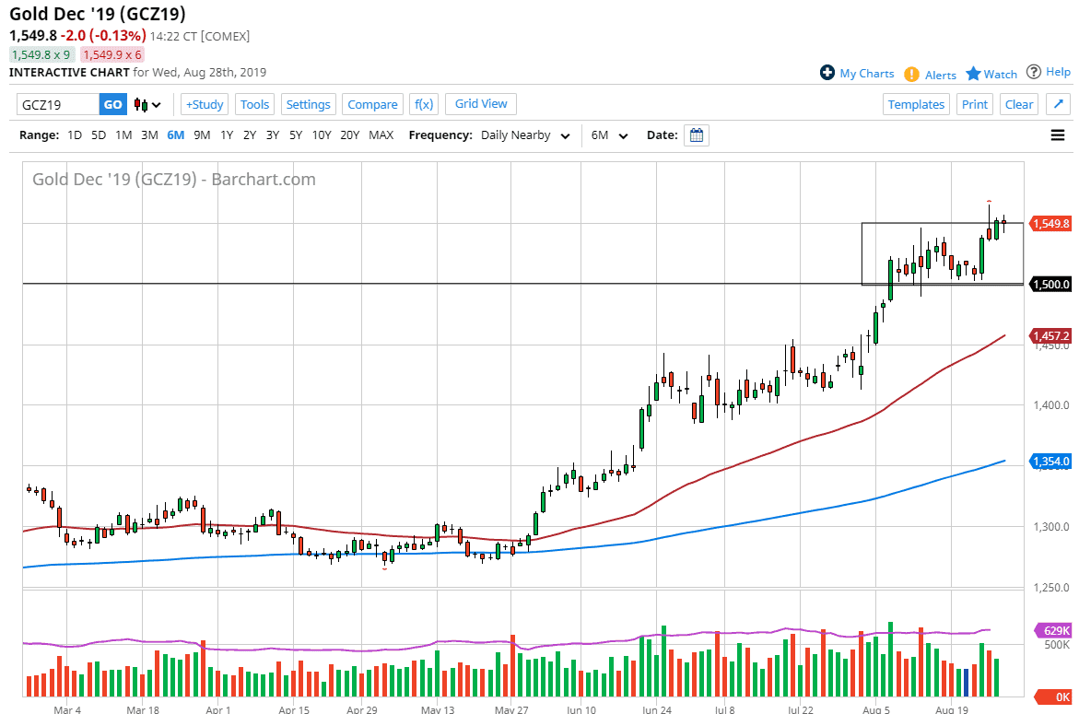Click the GCZ19 symbol input field
The width and height of the screenshot is (1079, 714).
click(x=57, y=104)
